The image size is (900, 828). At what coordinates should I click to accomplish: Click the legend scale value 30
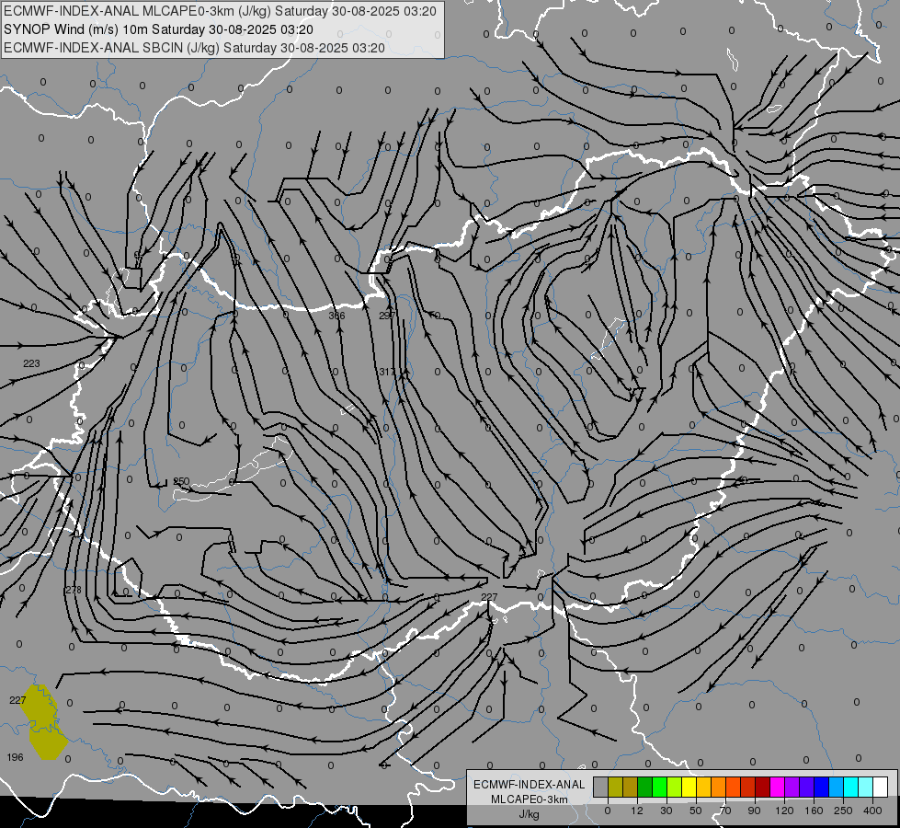[x=666, y=811]
